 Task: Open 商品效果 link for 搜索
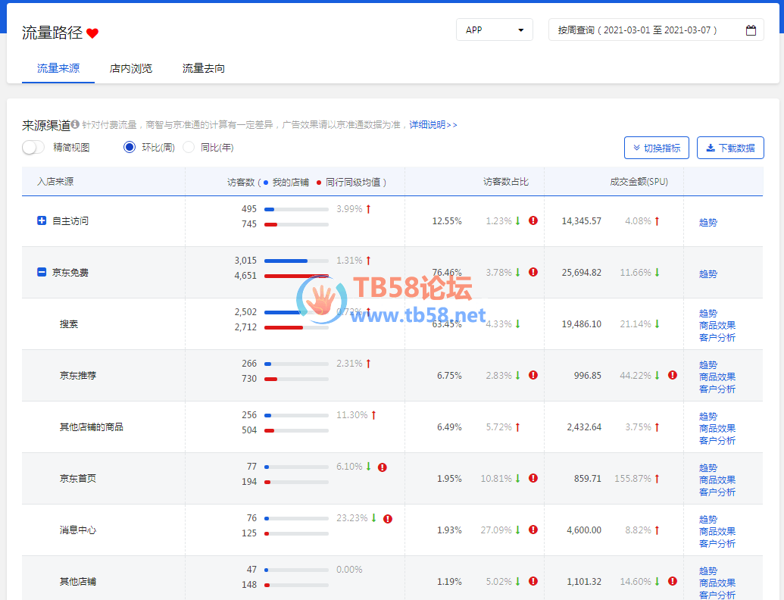click(717, 326)
